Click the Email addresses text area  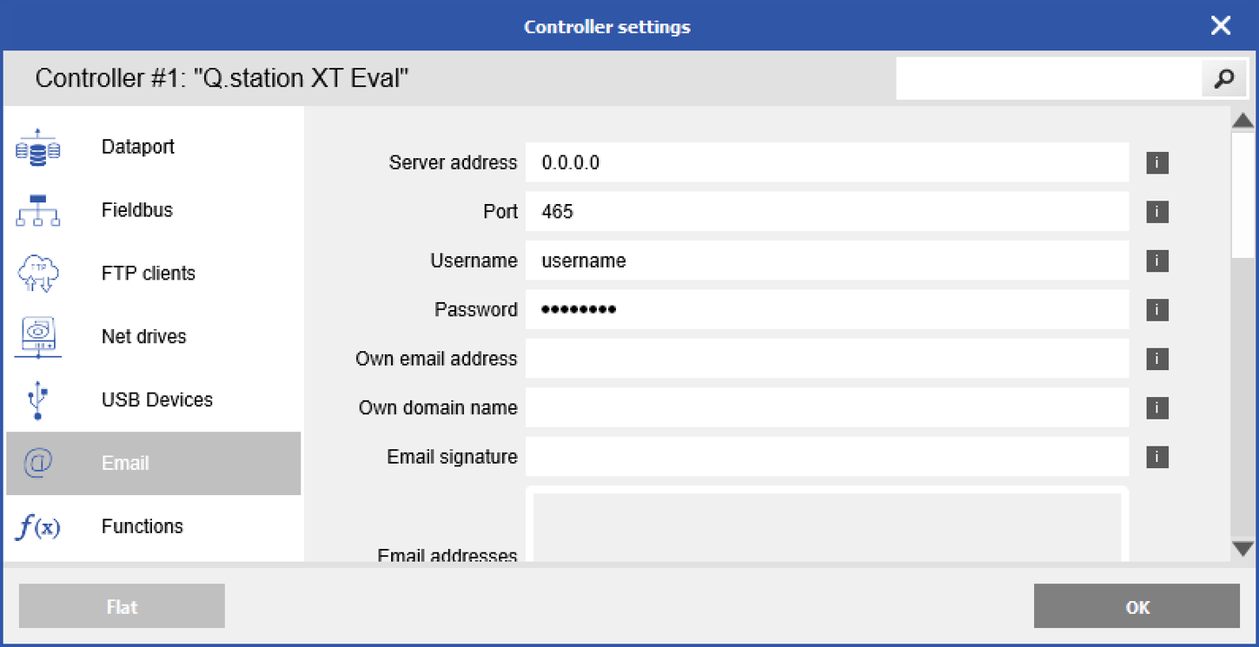825,525
